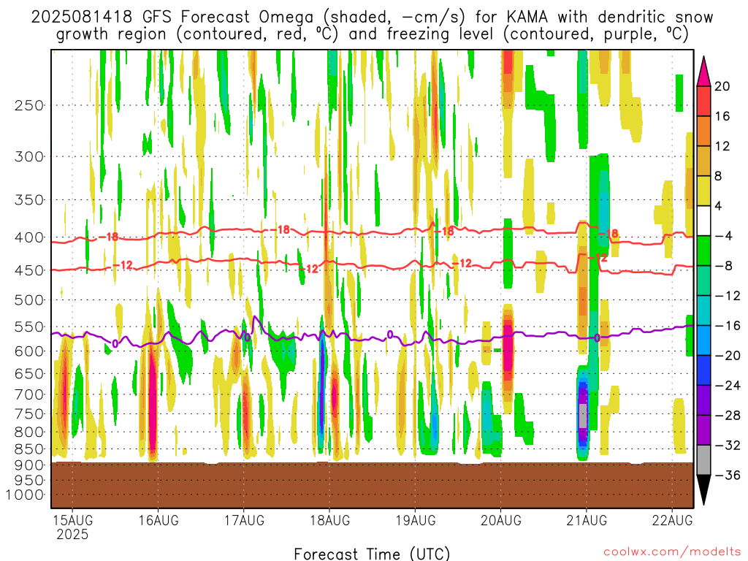Image resolution: width=748 pixels, height=561 pixels.
Task: Click the 19AUG date label
Action: 415,520
